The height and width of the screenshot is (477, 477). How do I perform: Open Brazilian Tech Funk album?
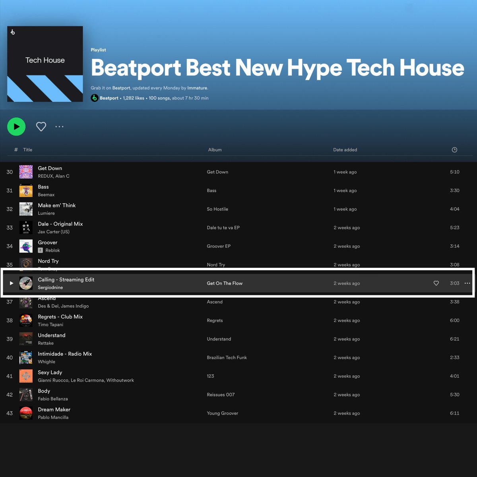point(227,357)
